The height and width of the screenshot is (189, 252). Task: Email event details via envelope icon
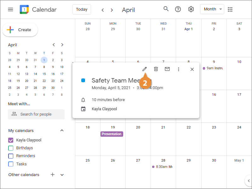(x=167, y=69)
